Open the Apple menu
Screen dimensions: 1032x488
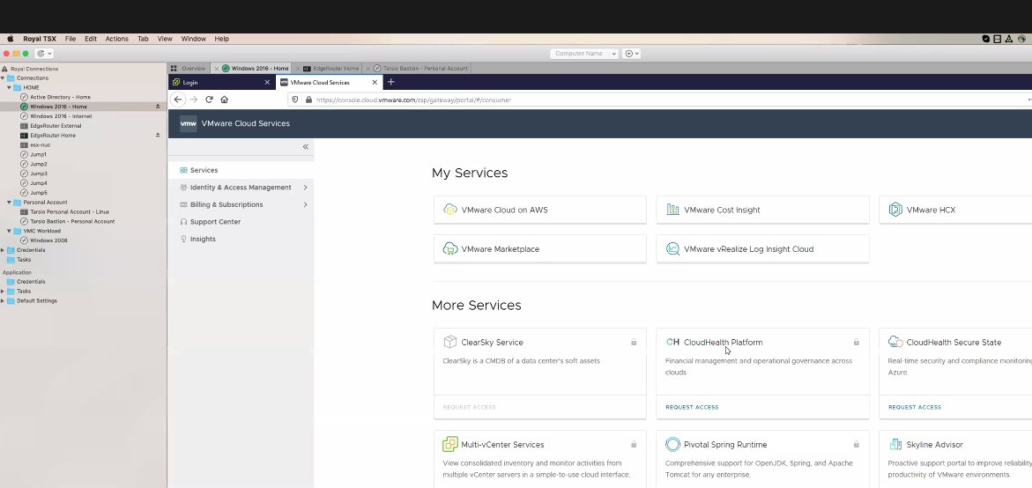point(10,39)
